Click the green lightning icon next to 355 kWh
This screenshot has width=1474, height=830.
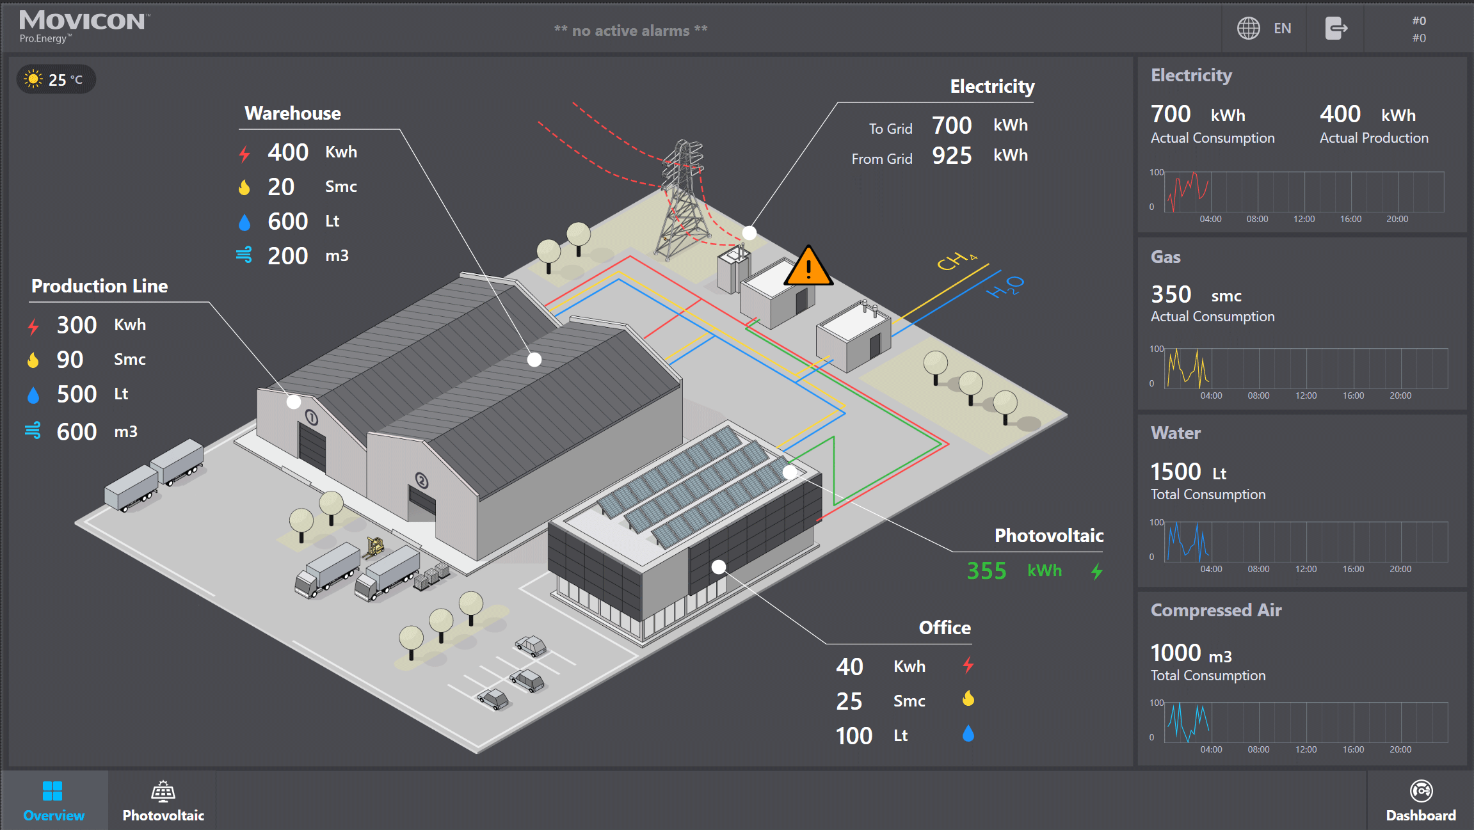1096,570
